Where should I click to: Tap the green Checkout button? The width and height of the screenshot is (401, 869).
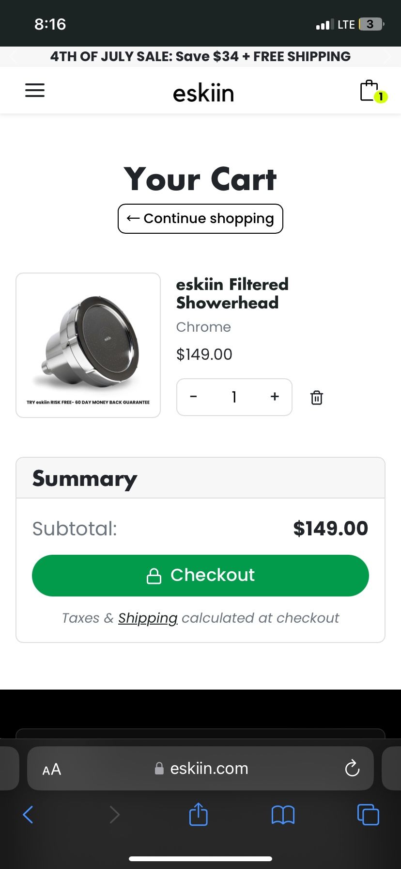point(200,575)
